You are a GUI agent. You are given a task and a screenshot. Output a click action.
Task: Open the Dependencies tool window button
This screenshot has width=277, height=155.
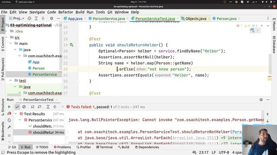(x=147, y=147)
